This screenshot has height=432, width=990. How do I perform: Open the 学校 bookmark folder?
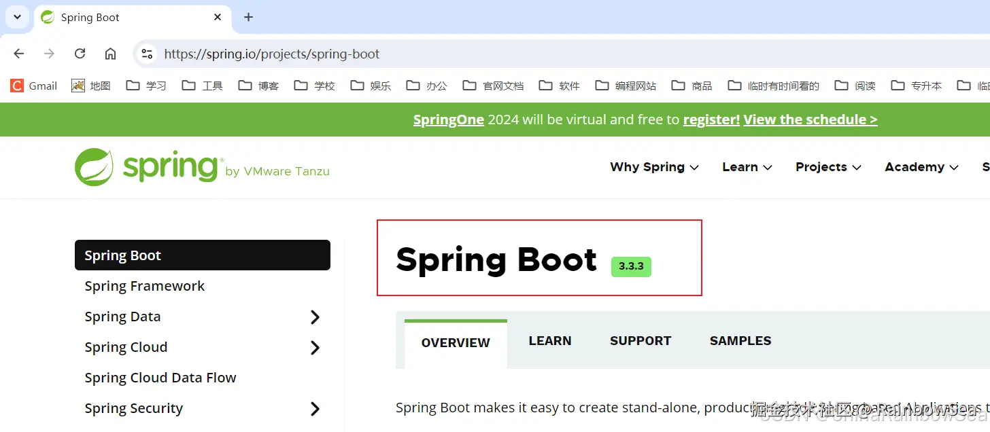315,86
